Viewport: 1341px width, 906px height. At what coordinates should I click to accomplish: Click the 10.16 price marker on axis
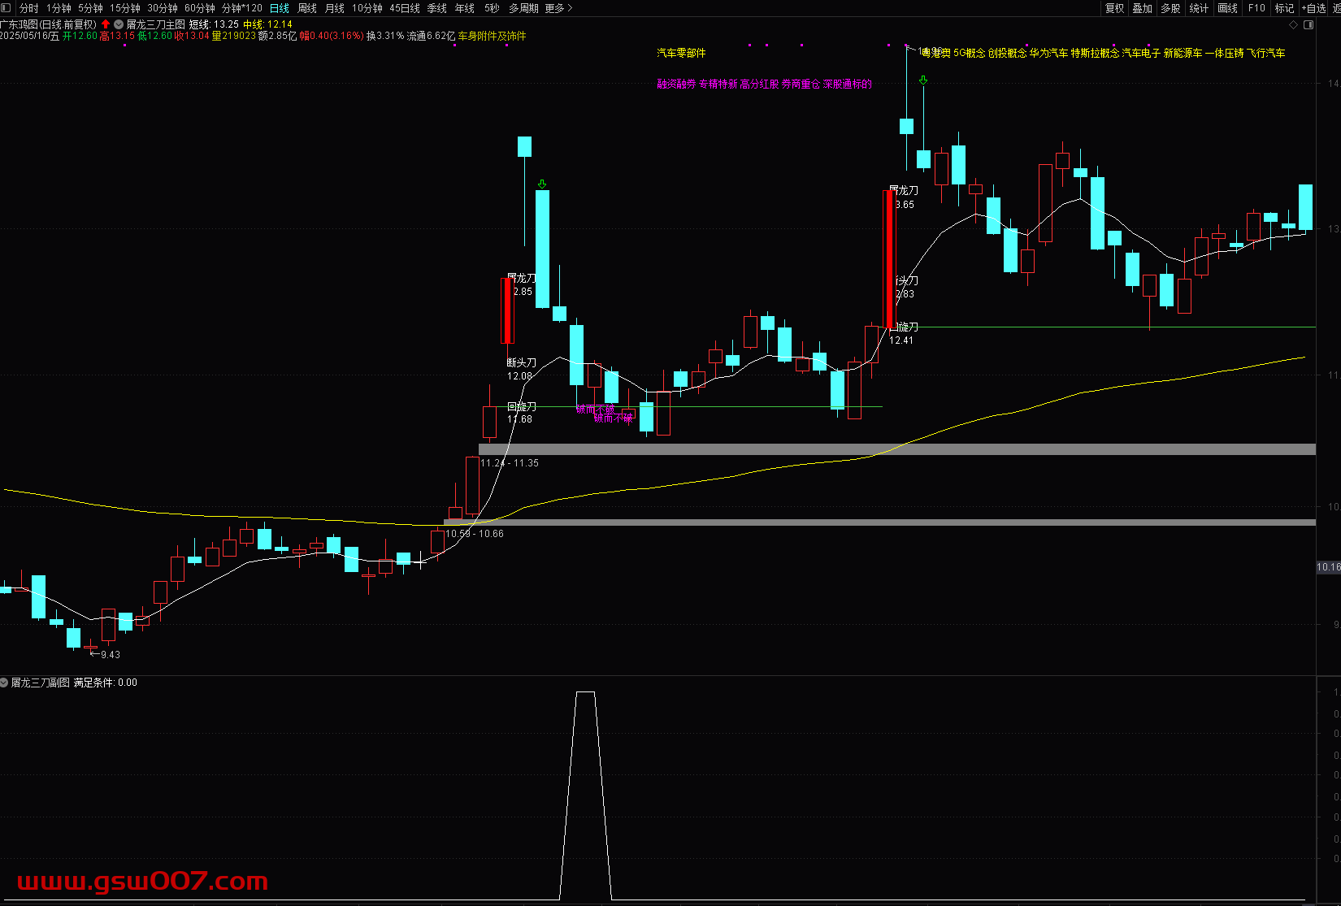(1328, 567)
